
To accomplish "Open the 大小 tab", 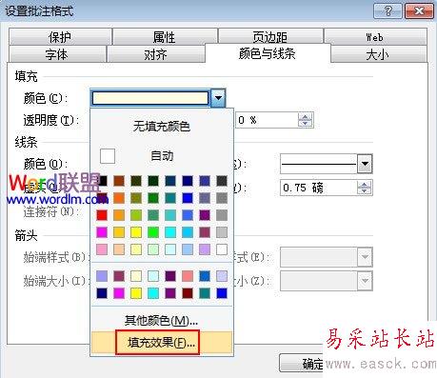I will pos(378,54).
